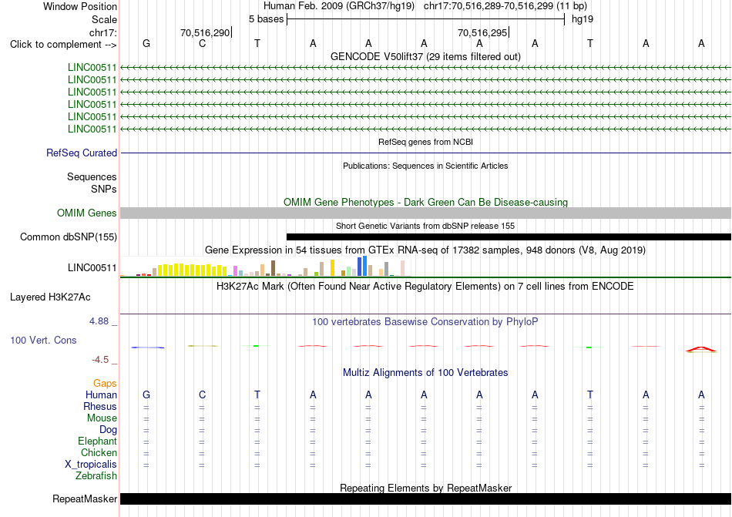The height and width of the screenshot is (517, 732).
Task: Click the blue PhyloP mark under base G
Action: click(147, 347)
